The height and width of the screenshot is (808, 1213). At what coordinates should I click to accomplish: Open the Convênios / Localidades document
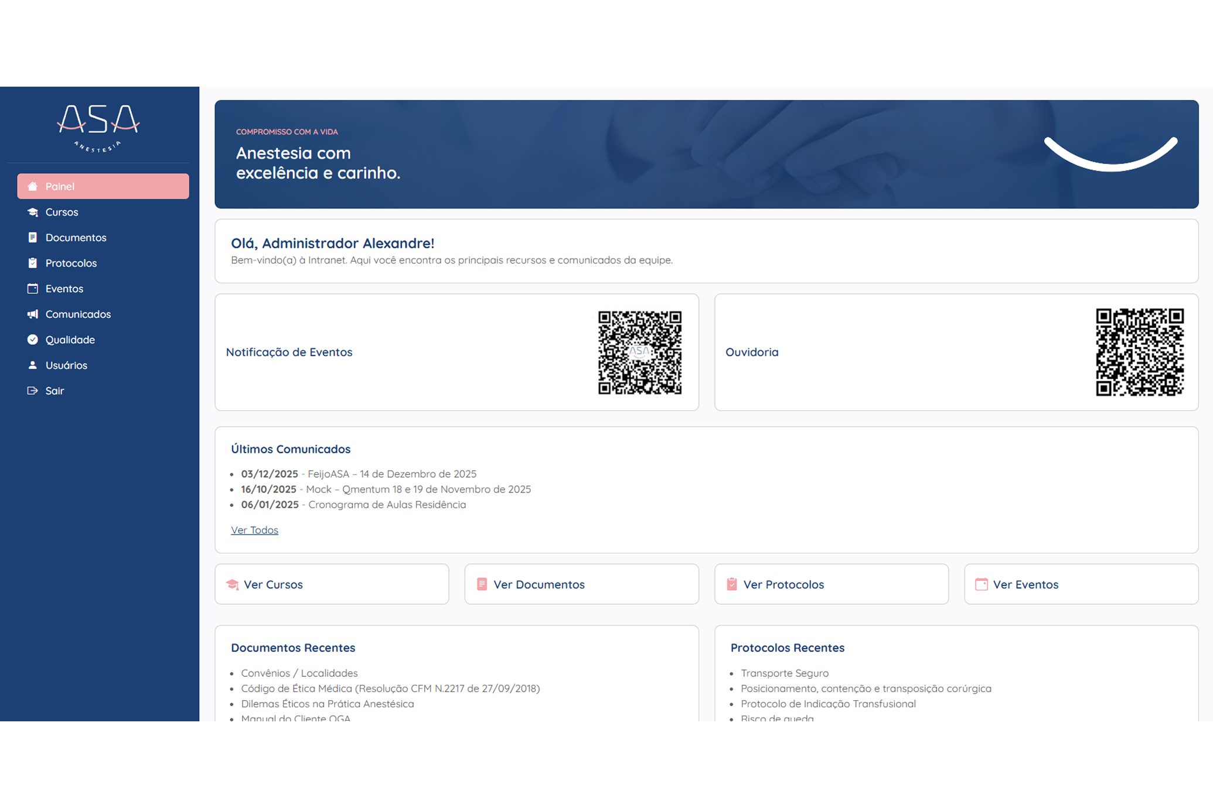click(x=299, y=673)
